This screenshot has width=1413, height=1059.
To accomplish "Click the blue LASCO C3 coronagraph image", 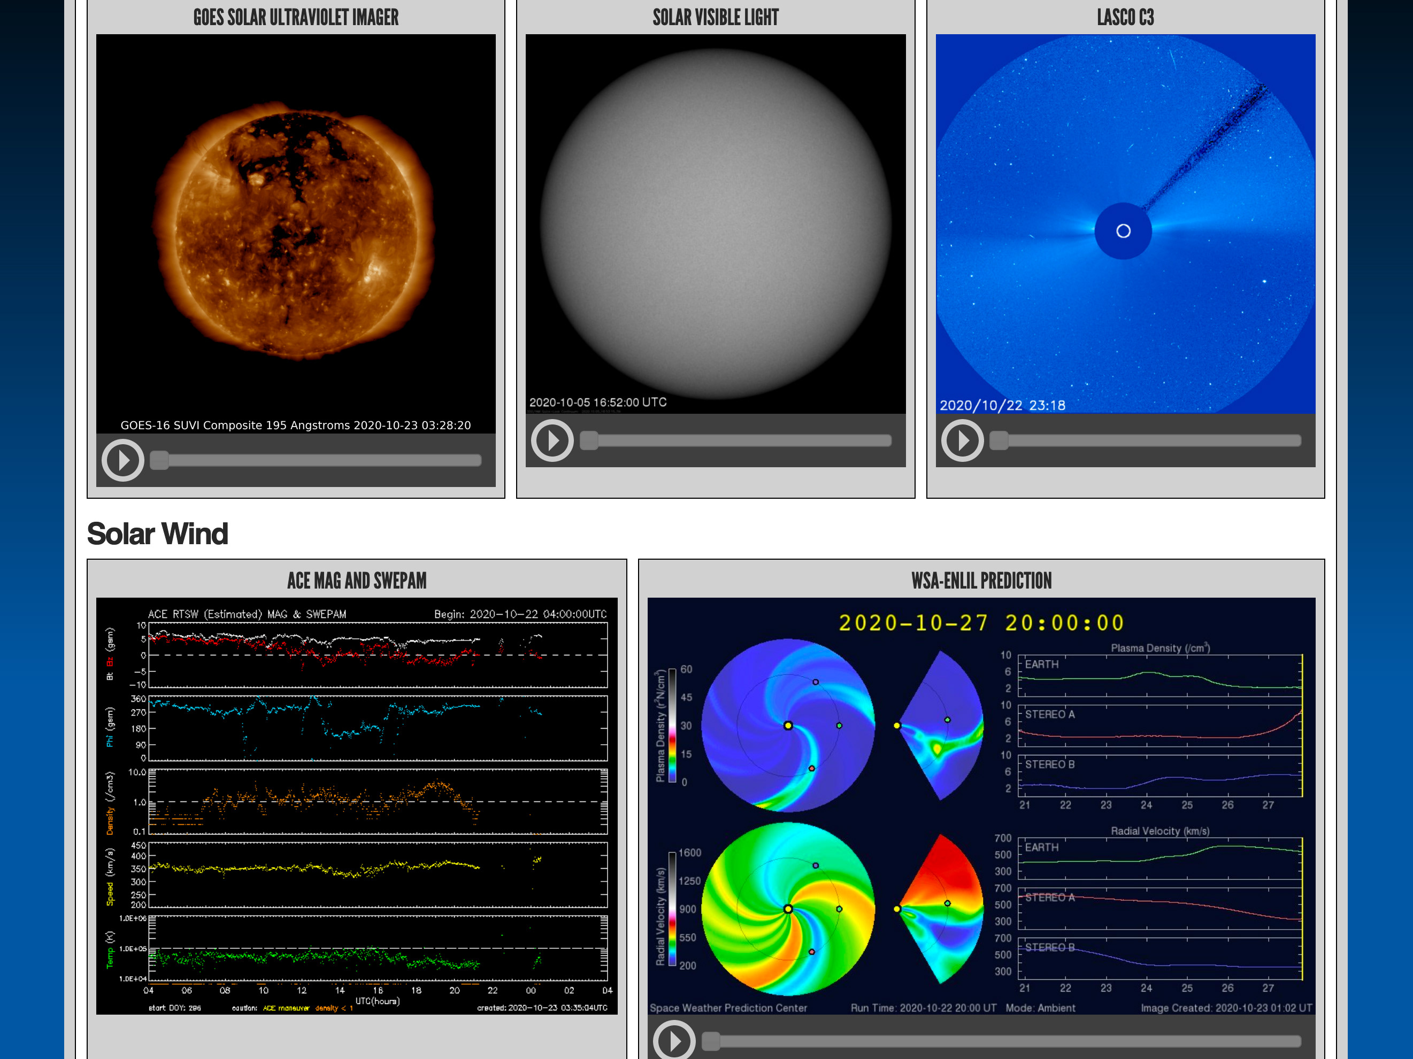I will [1125, 223].
